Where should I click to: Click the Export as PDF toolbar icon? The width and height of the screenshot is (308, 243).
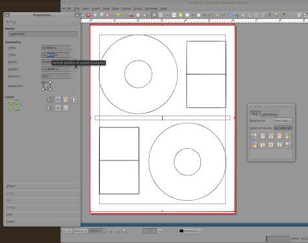coord(108,15)
